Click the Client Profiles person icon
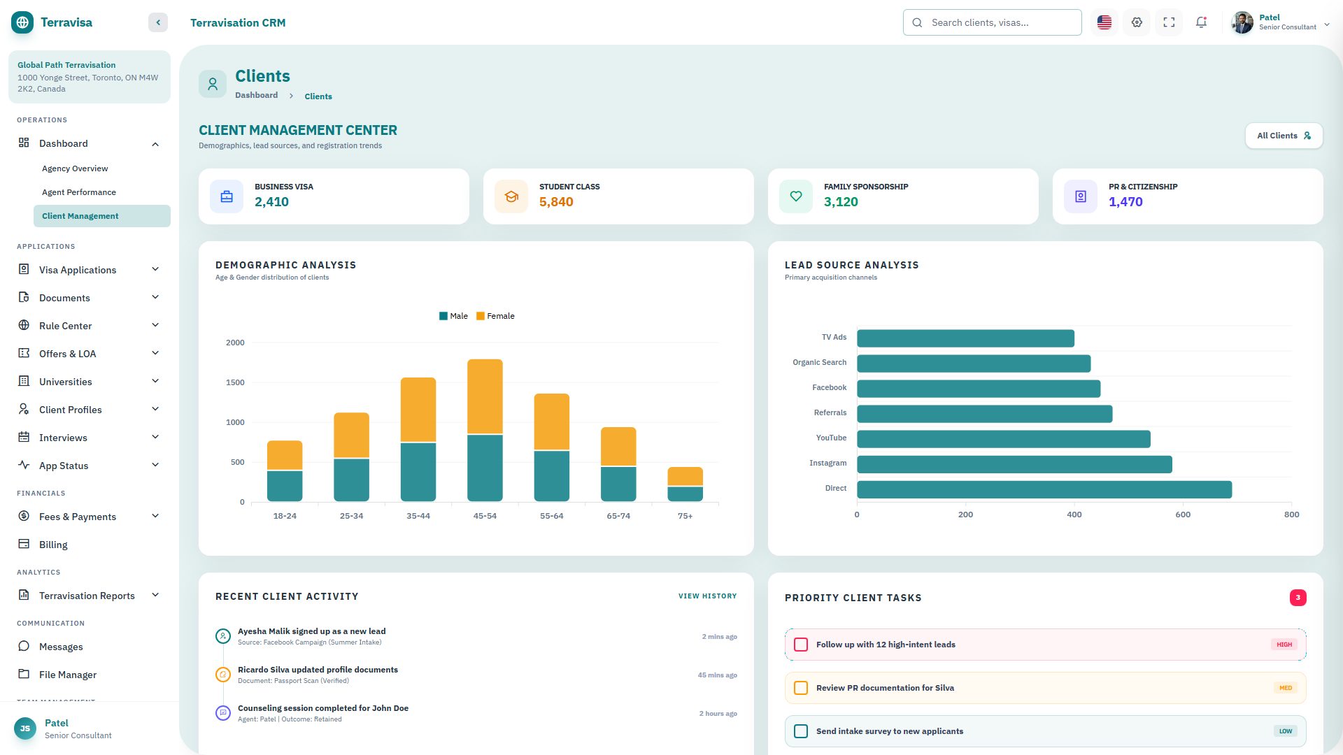 tap(24, 409)
